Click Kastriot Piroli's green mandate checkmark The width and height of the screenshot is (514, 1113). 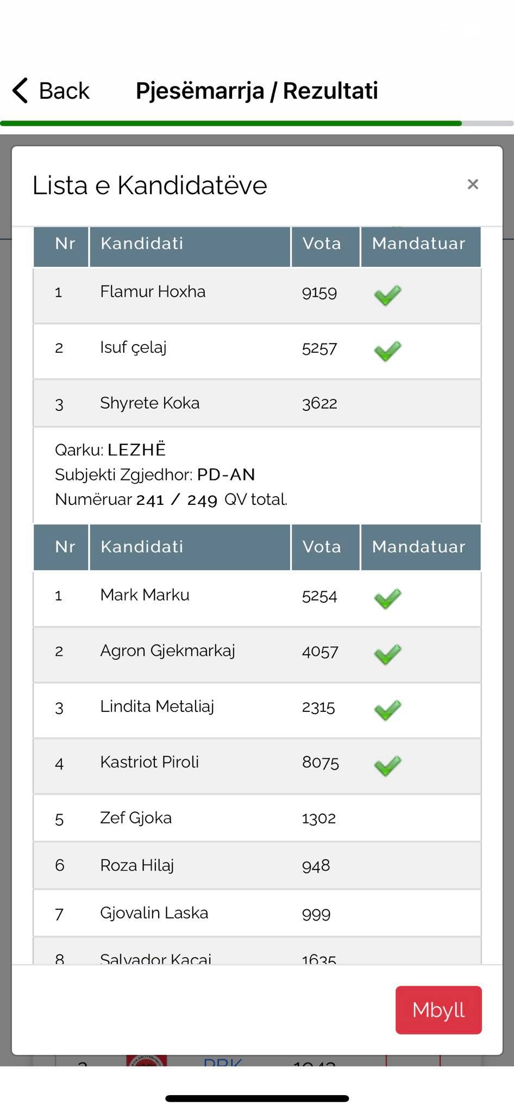tap(387, 766)
